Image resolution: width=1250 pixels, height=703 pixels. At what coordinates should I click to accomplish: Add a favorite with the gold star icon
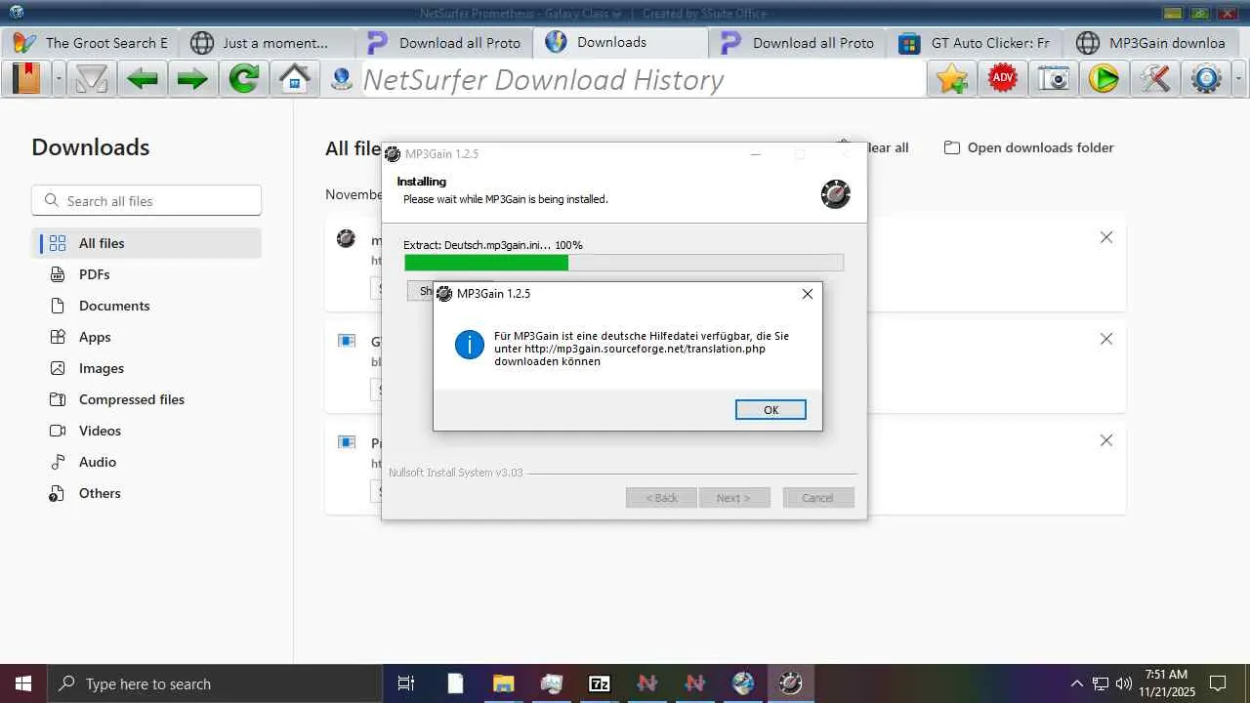click(952, 79)
